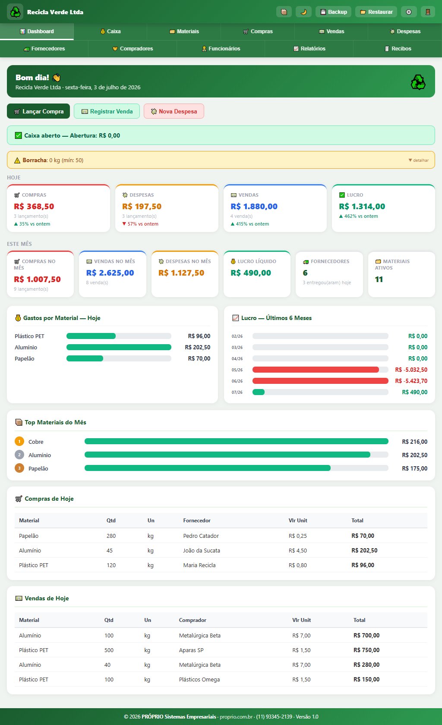Click the red 06/26 loss bar
The image size is (442, 725).
coord(320,381)
